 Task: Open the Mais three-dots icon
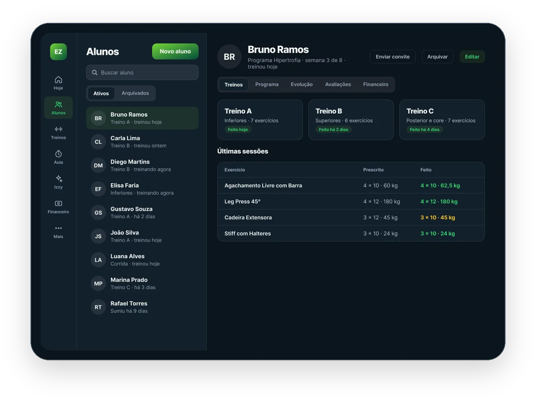tap(59, 228)
